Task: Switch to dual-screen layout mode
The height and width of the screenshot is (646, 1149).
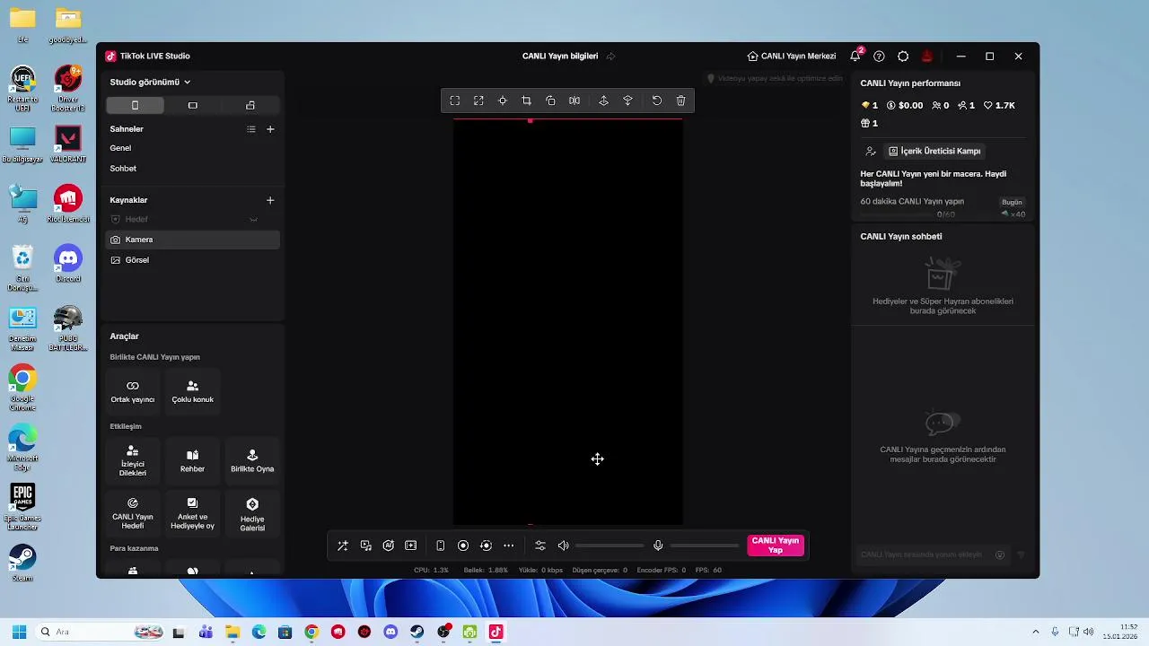Action: tap(250, 105)
